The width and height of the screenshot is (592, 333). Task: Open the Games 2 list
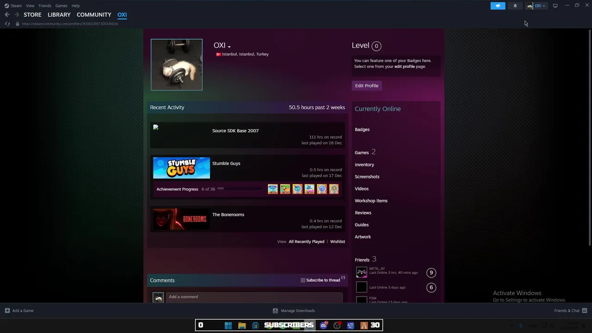pyautogui.click(x=365, y=152)
